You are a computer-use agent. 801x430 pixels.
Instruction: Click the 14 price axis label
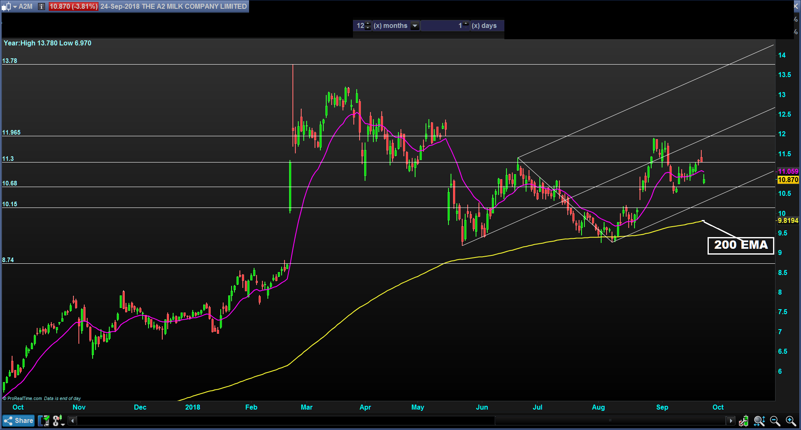782,55
